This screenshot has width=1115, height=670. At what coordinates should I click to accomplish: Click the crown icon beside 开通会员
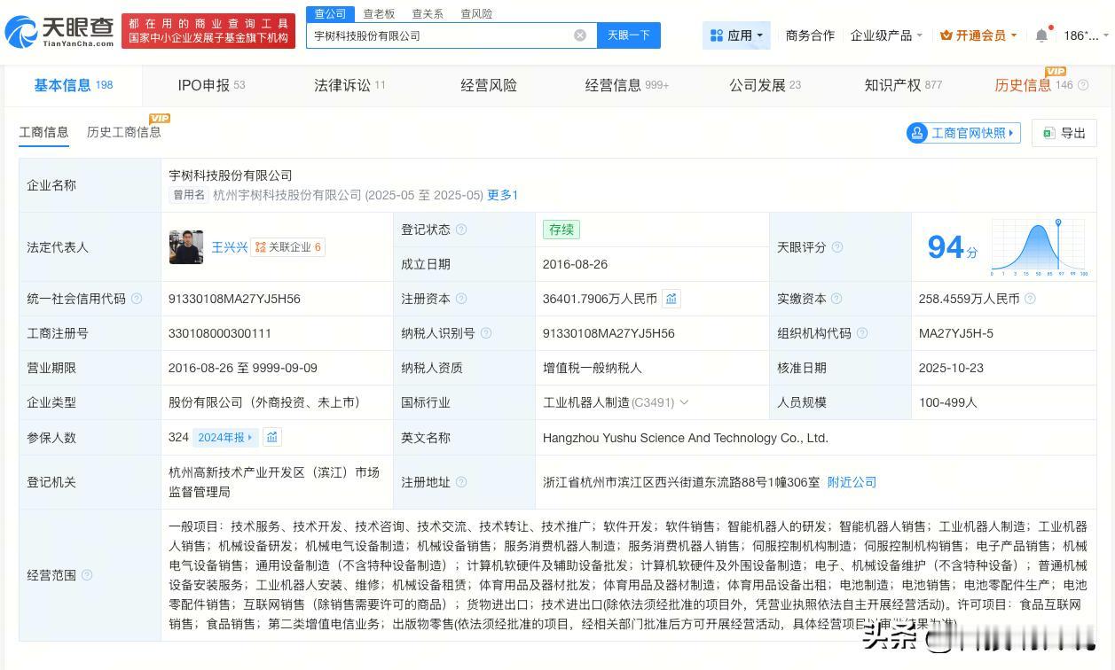coord(946,35)
